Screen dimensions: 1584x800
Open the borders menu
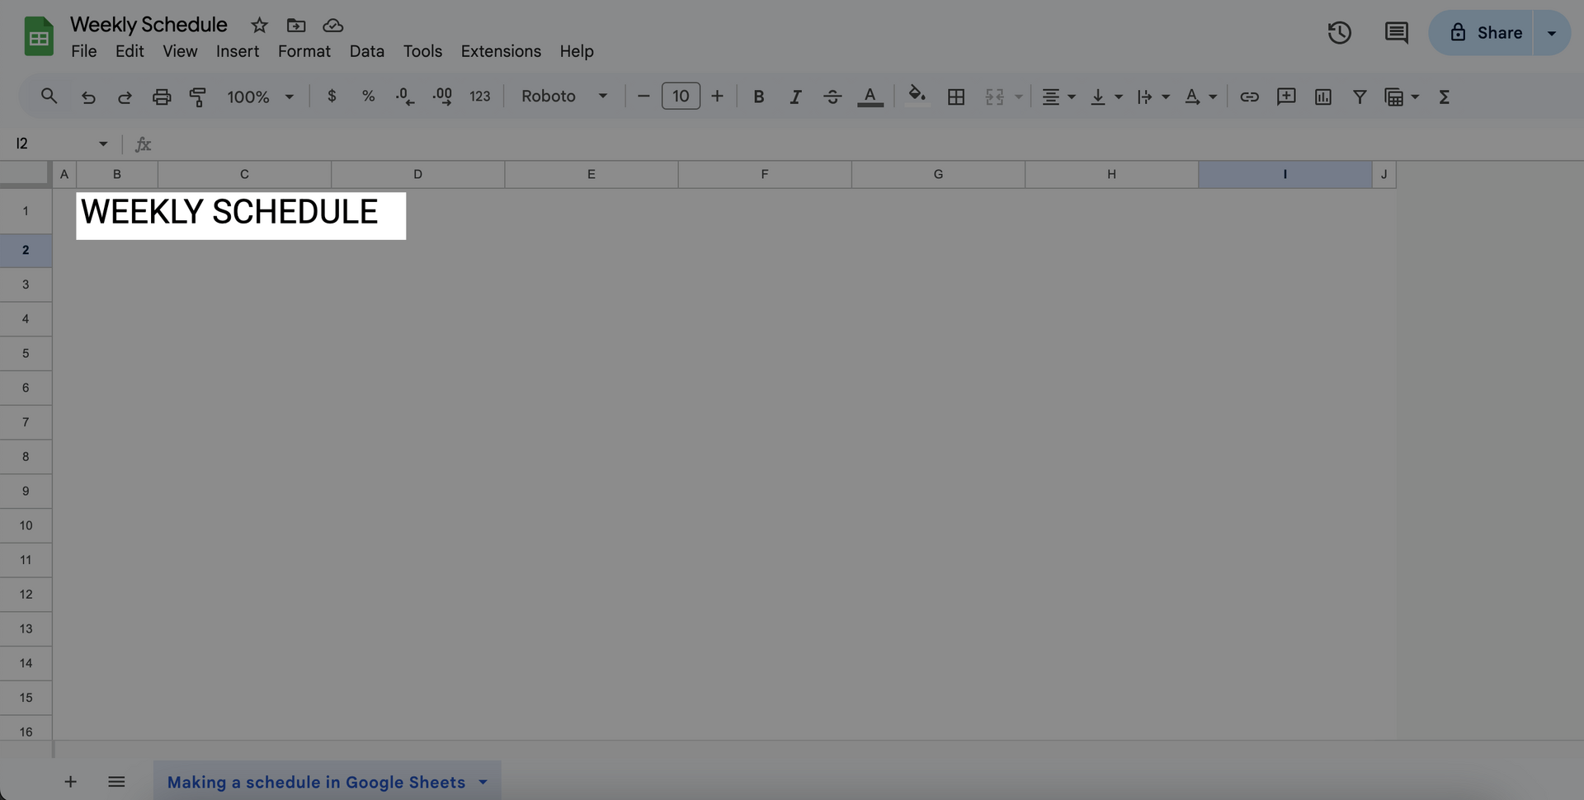pos(956,97)
